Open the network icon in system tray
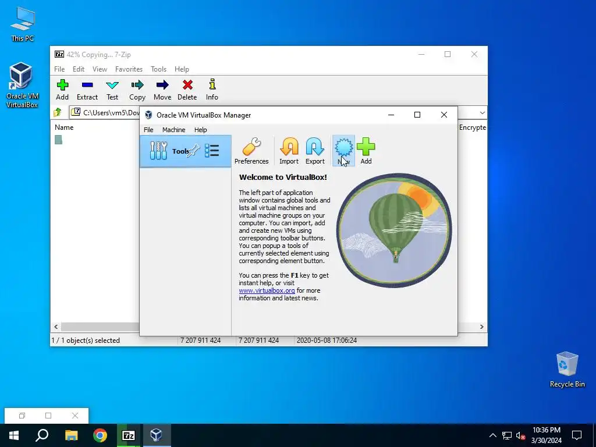The width and height of the screenshot is (596, 447). coord(507,435)
